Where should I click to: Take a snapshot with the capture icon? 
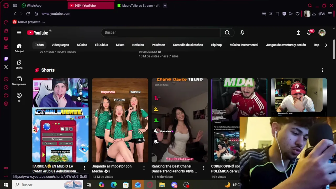pyautogui.click(x=277, y=14)
